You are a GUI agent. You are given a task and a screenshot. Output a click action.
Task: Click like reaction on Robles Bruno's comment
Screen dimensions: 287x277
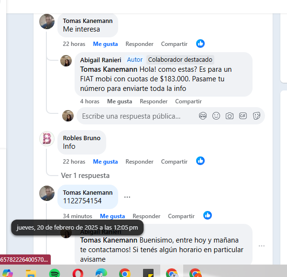click(200, 161)
